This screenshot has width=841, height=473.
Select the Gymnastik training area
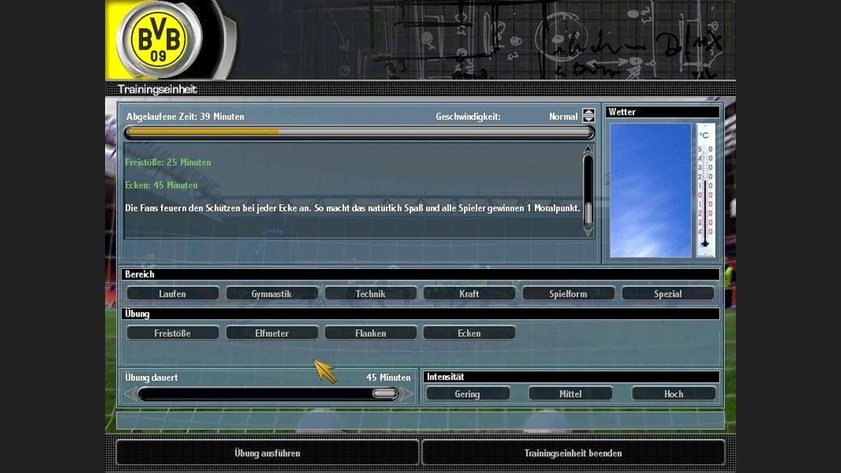point(272,294)
